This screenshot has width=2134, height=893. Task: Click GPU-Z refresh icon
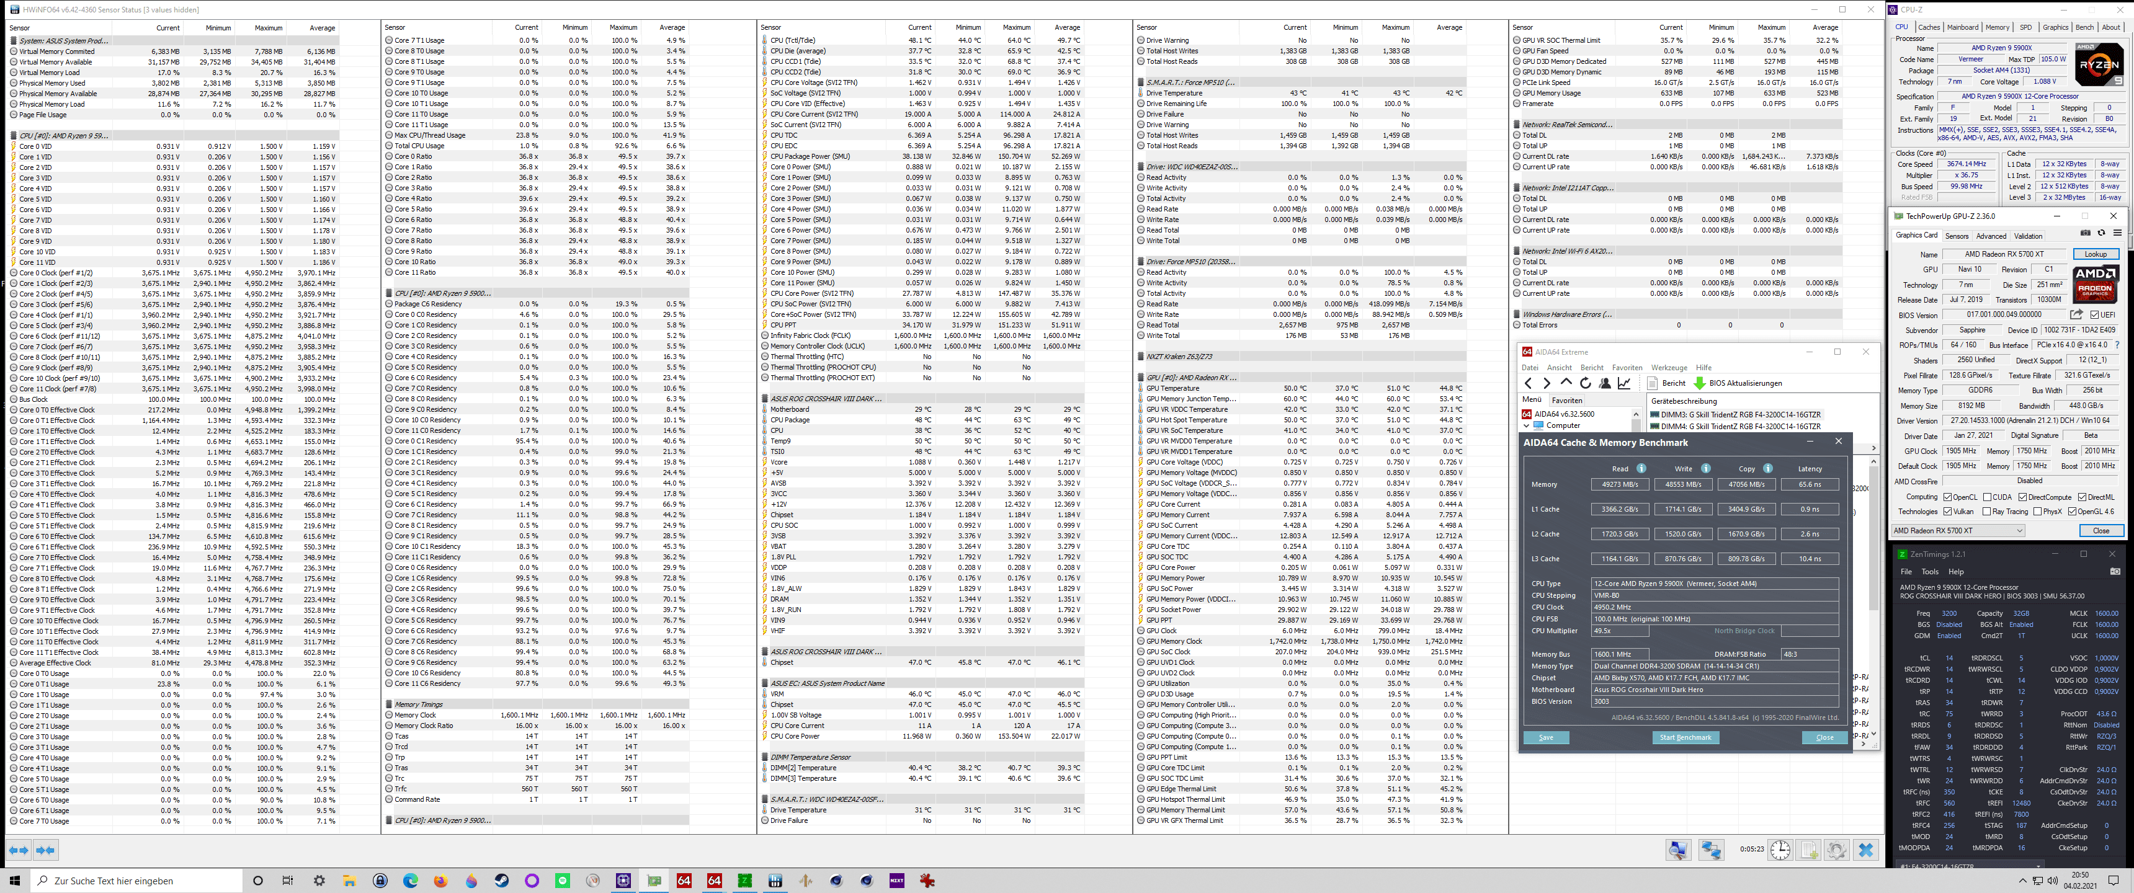click(x=2101, y=233)
